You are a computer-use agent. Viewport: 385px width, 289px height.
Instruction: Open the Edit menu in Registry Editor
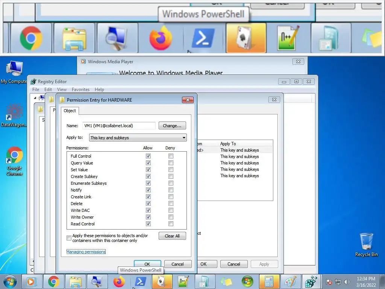pyautogui.click(x=48, y=90)
